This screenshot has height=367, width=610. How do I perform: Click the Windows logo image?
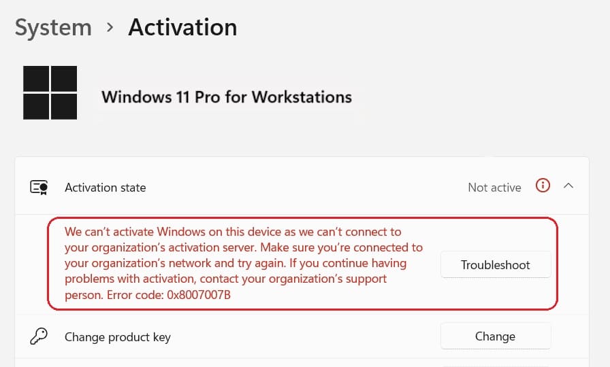[x=50, y=92]
